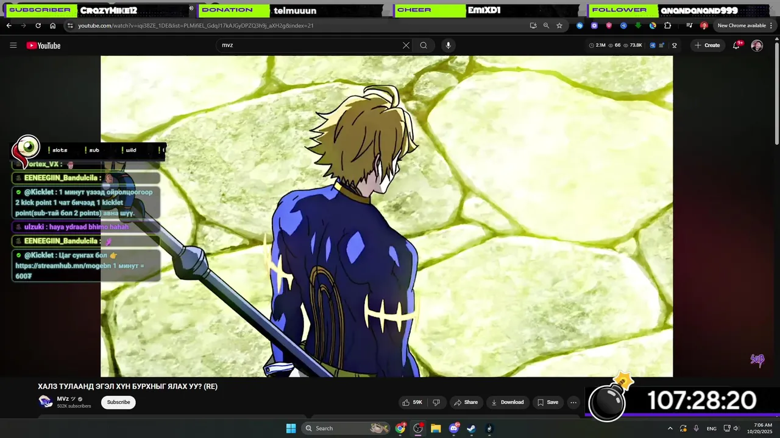Open Steam from the taskbar
This screenshot has width=780, height=438.
coord(472,428)
